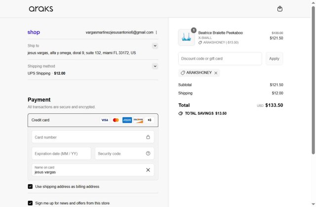Focus the Expiration date field

click(61, 153)
